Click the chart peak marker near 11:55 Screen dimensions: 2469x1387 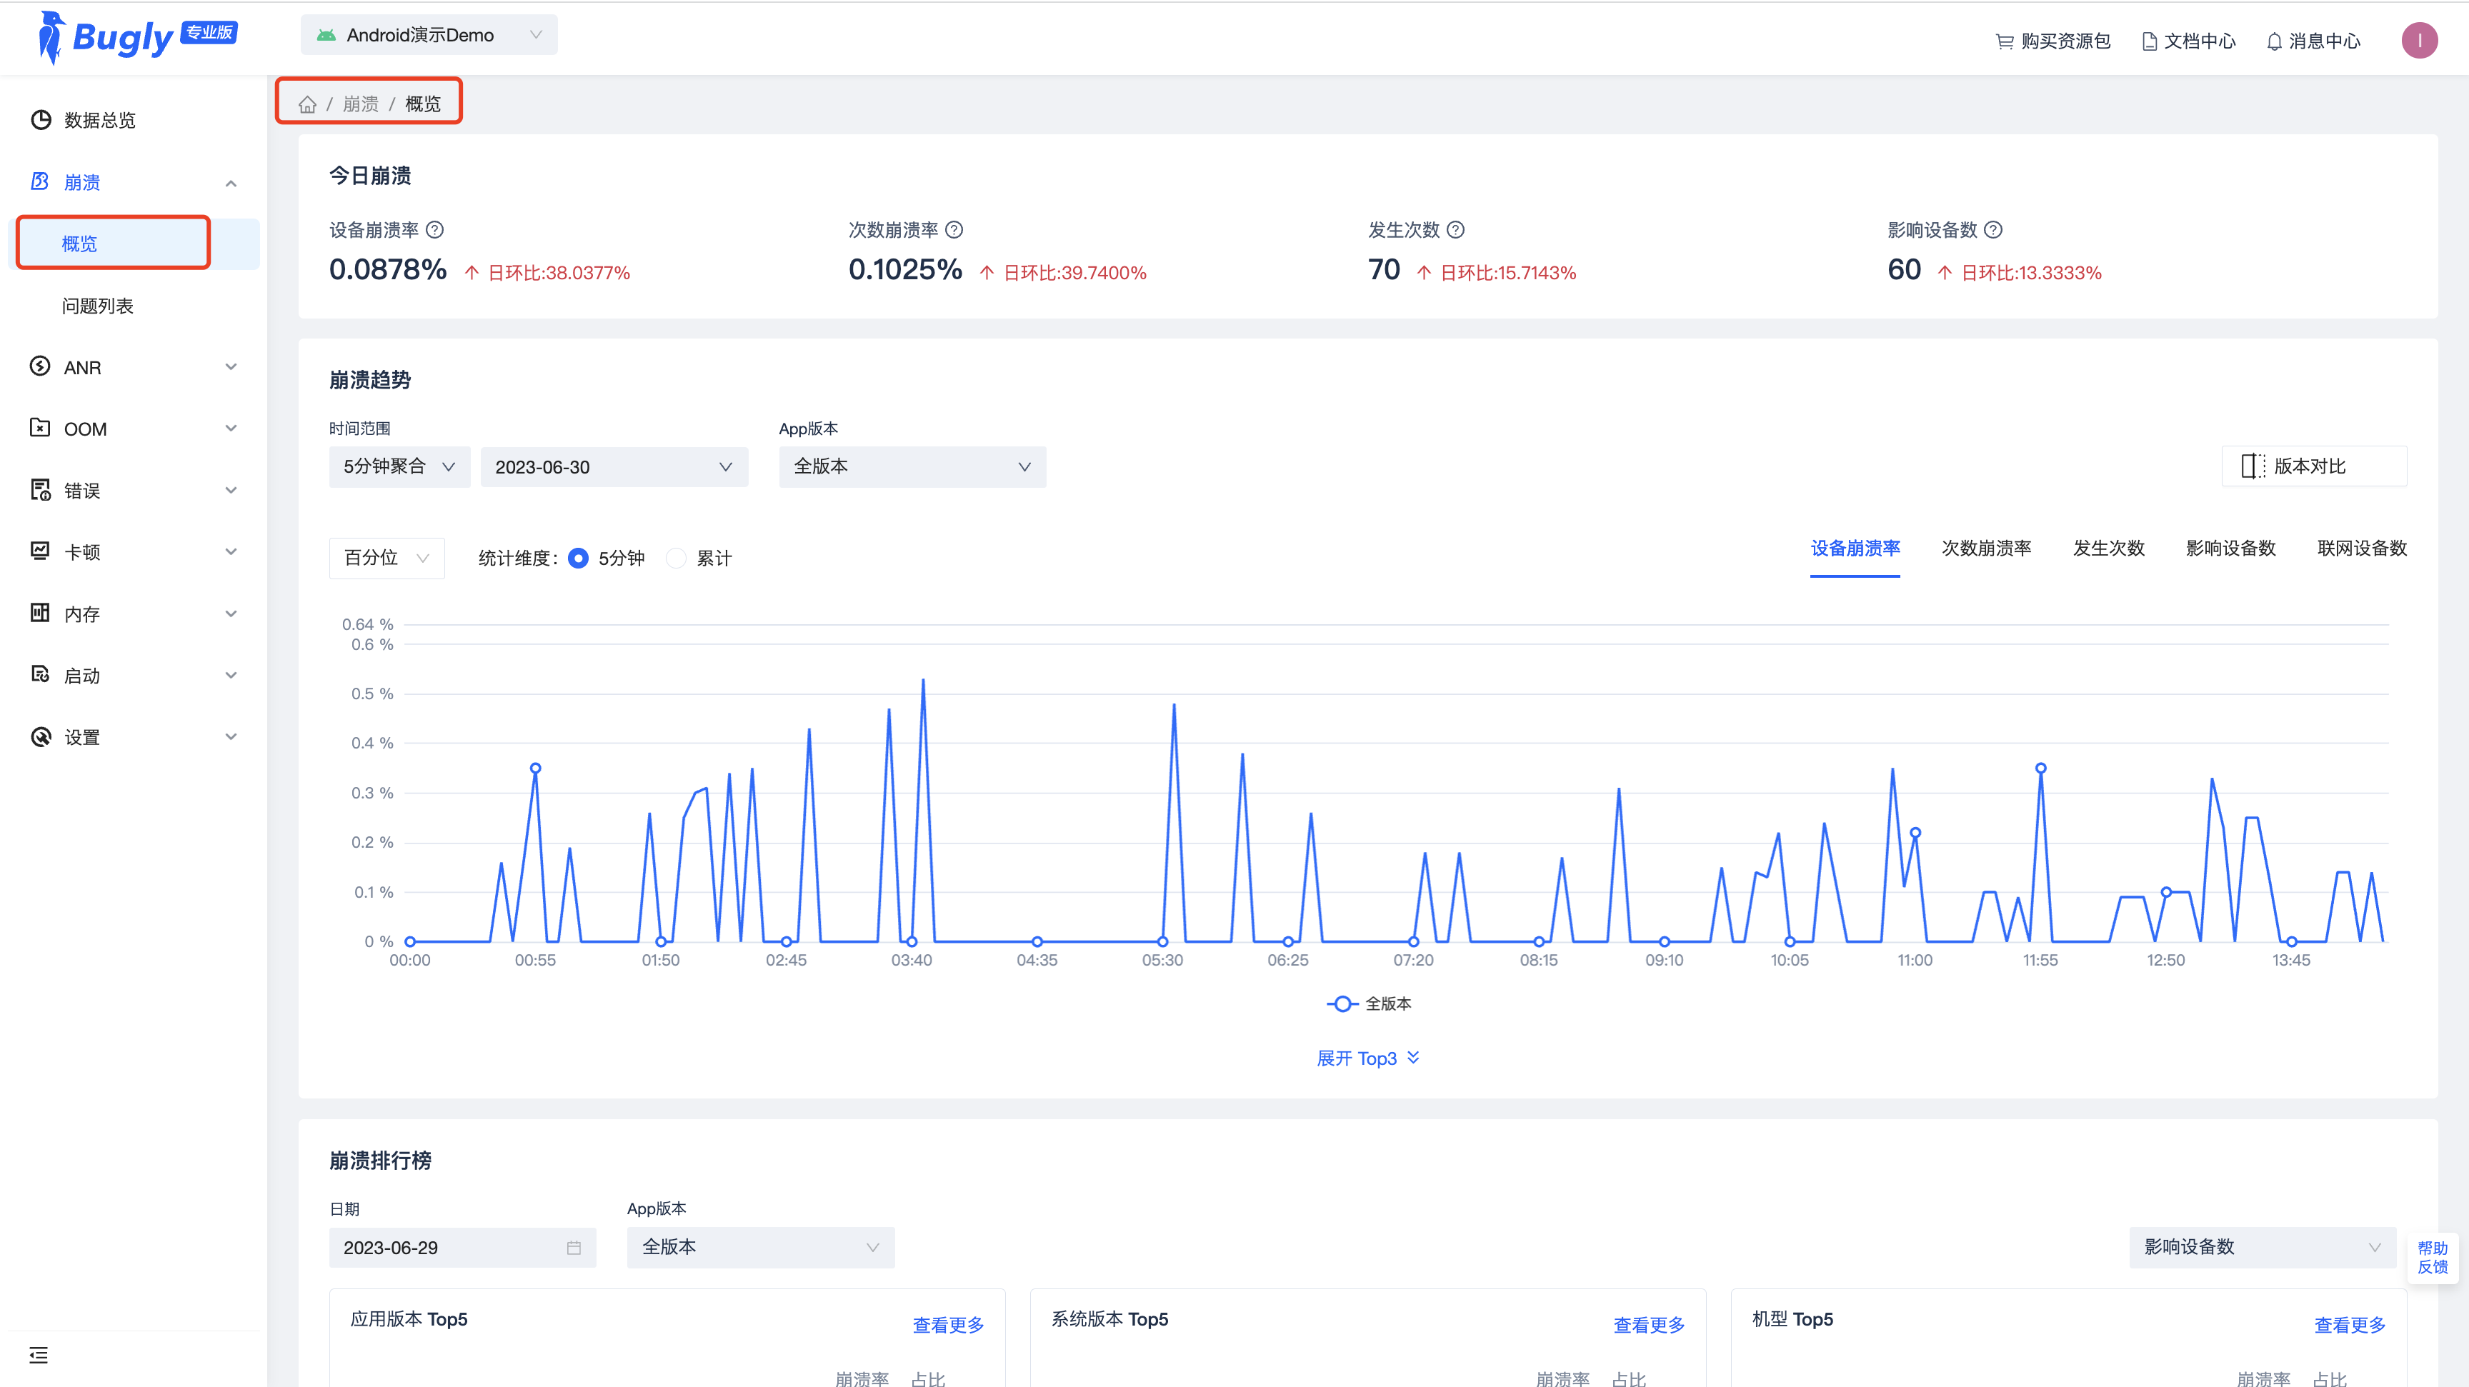[x=2040, y=768]
